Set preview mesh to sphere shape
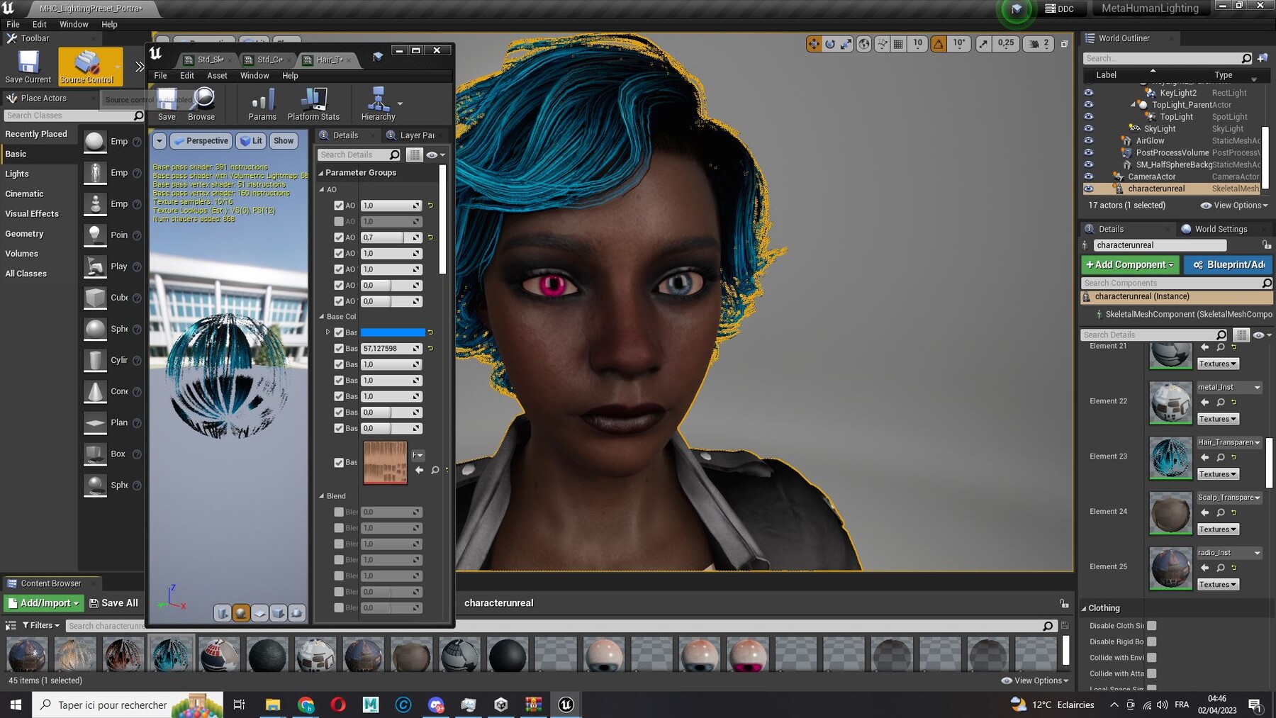 [x=241, y=613]
